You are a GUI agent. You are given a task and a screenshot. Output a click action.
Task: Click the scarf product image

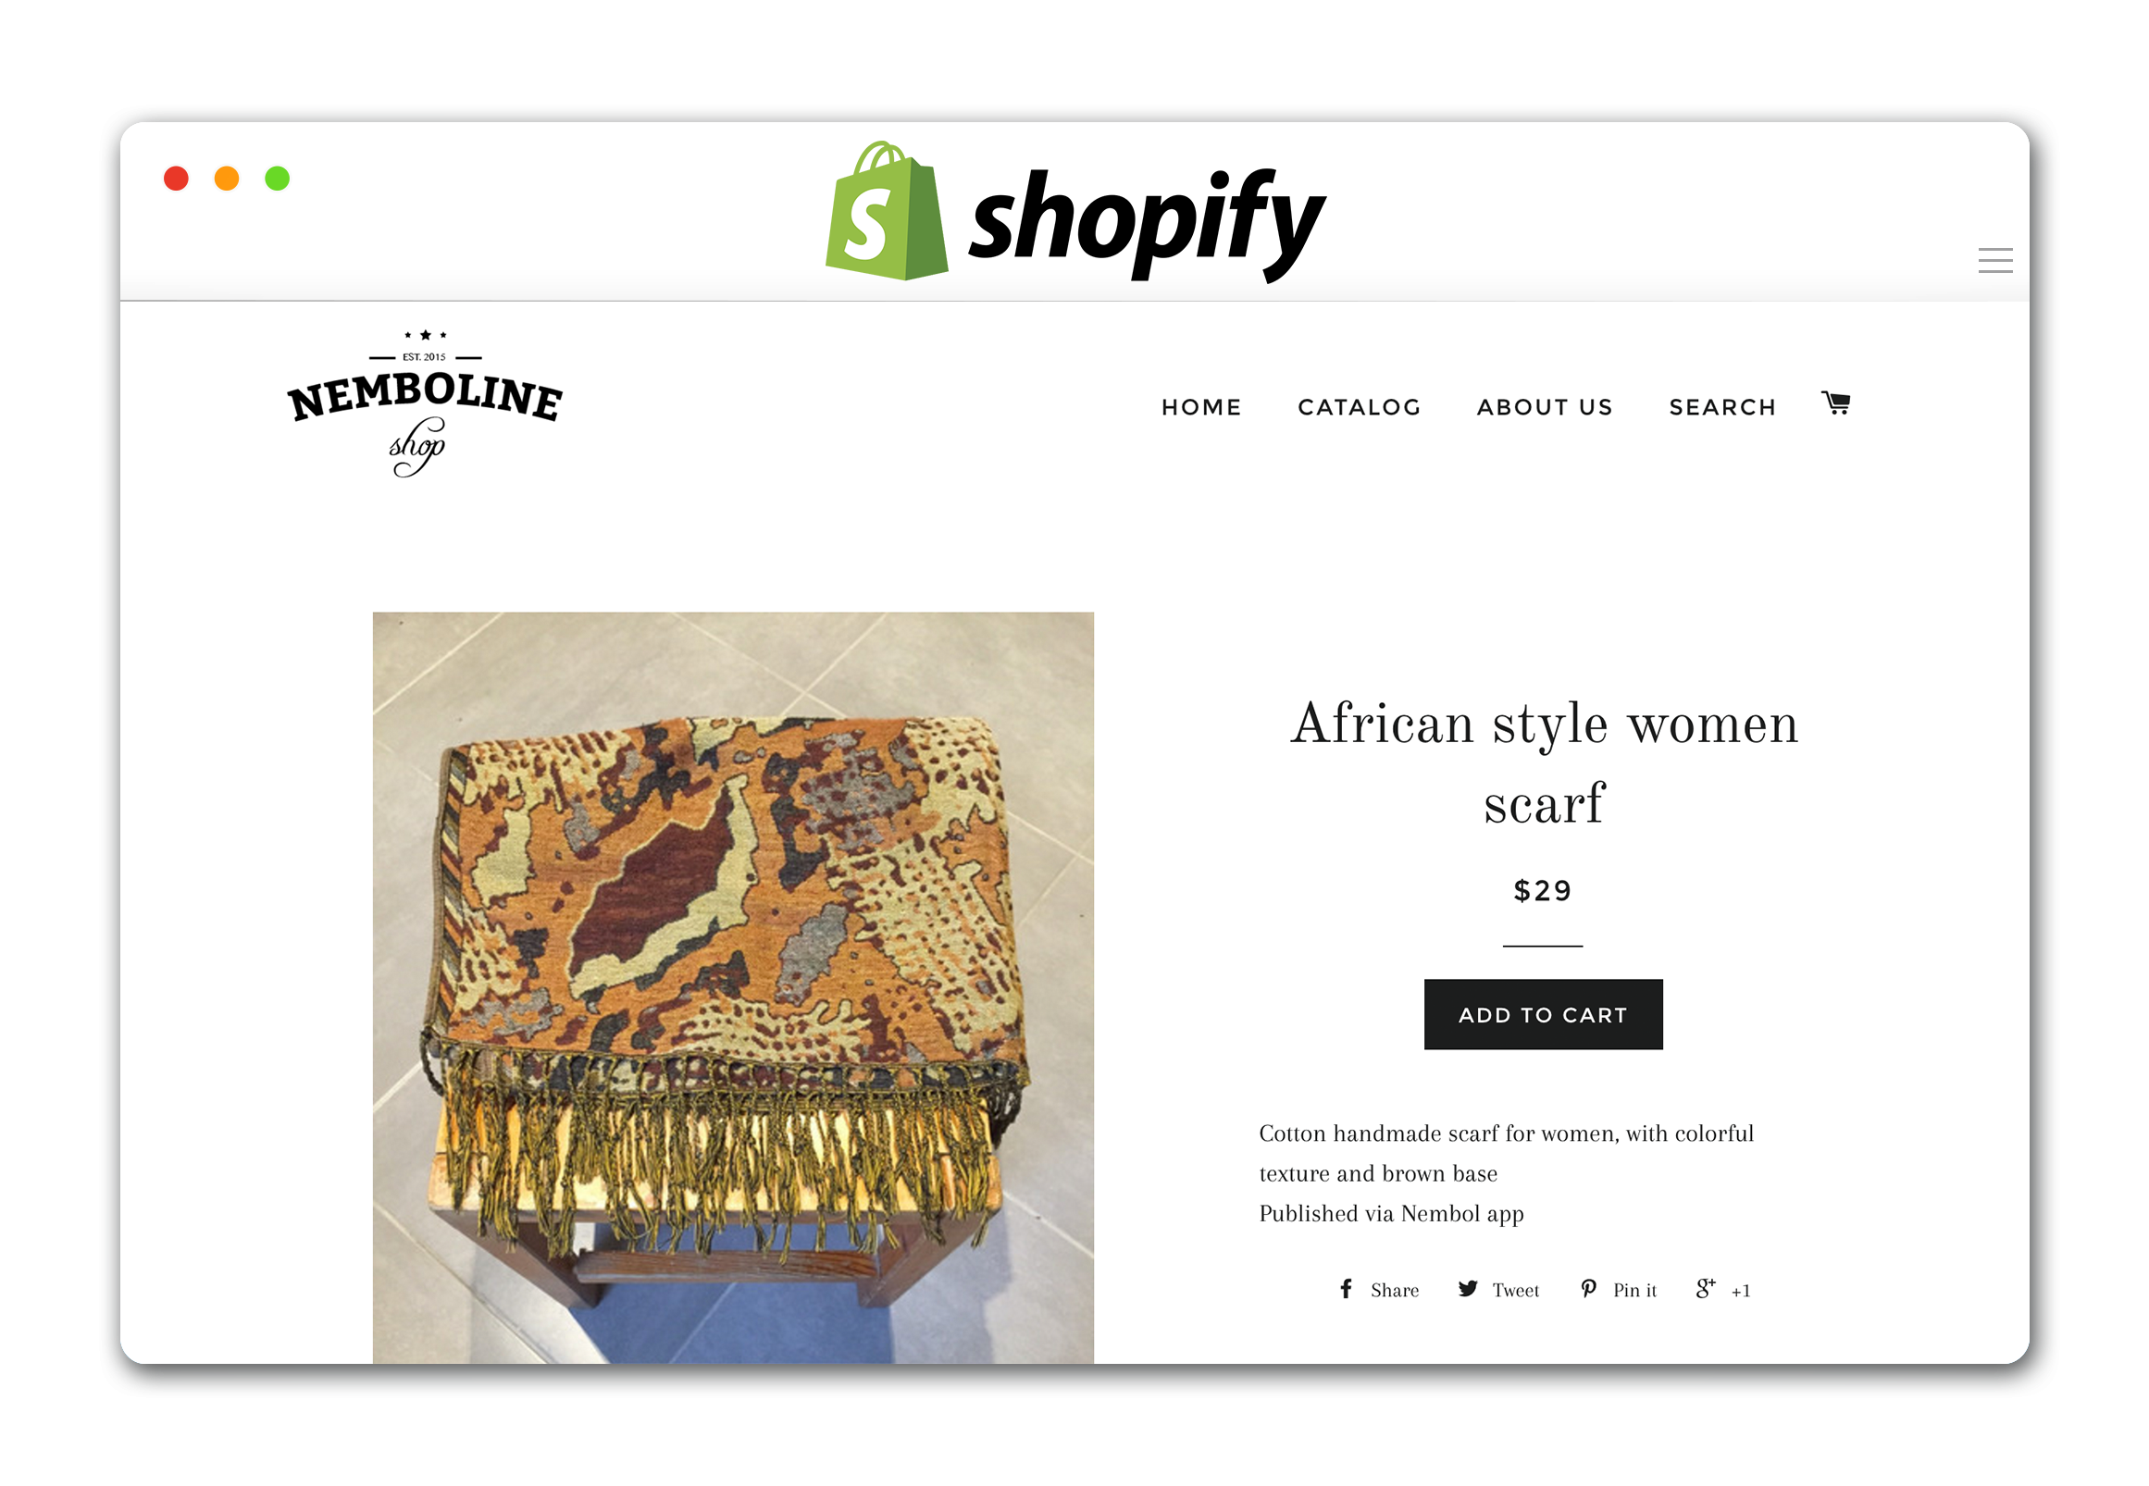733,988
